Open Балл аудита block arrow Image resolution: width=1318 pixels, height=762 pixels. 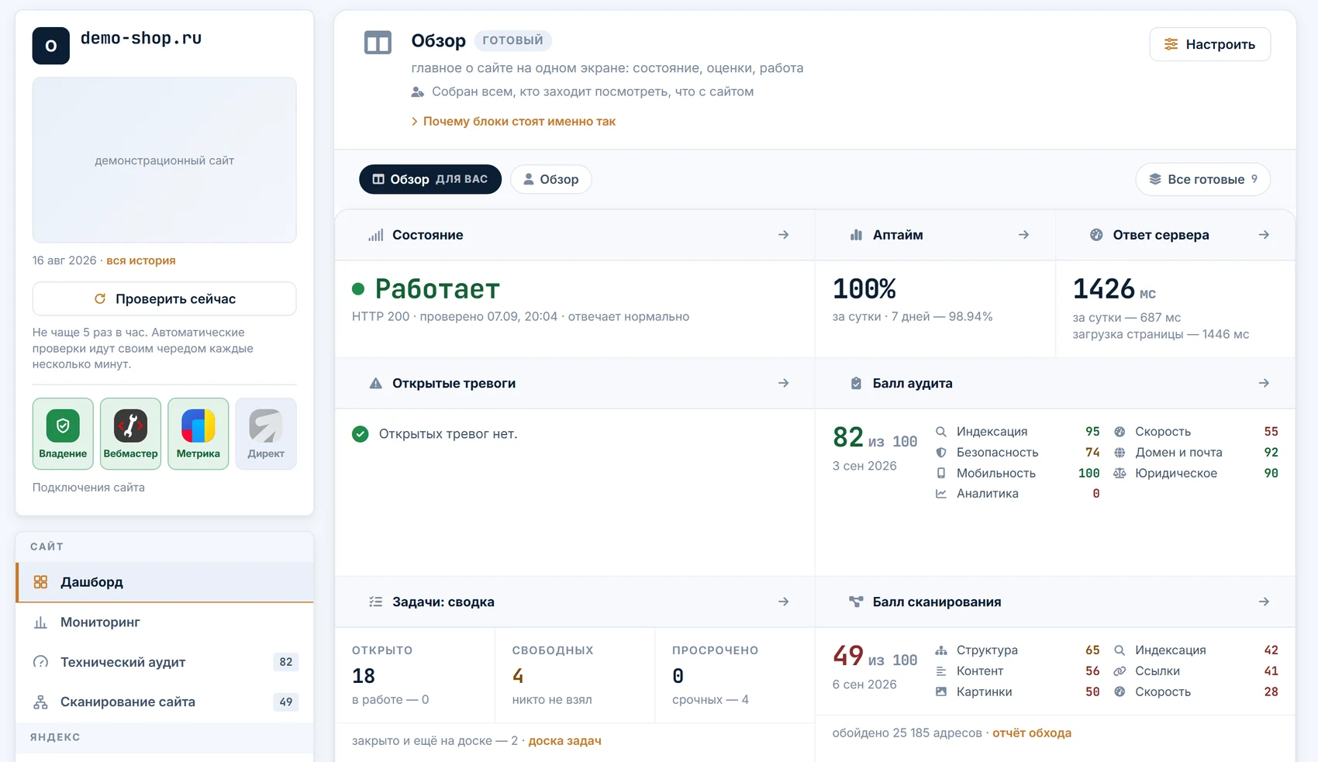(1264, 383)
